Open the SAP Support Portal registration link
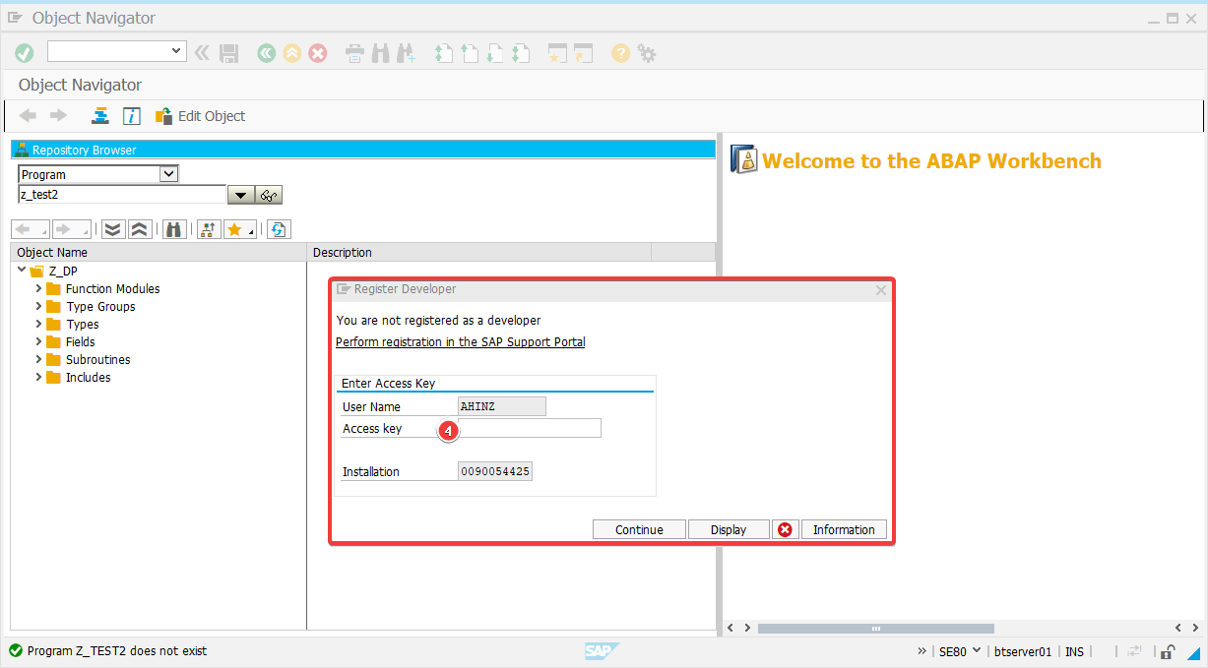Viewport: 1208px width, 668px height. [460, 342]
